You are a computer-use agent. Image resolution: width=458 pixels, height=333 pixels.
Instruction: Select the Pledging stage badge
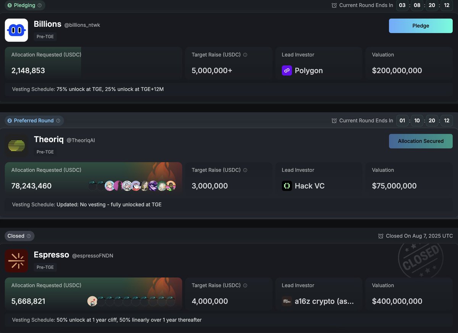pos(25,5)
